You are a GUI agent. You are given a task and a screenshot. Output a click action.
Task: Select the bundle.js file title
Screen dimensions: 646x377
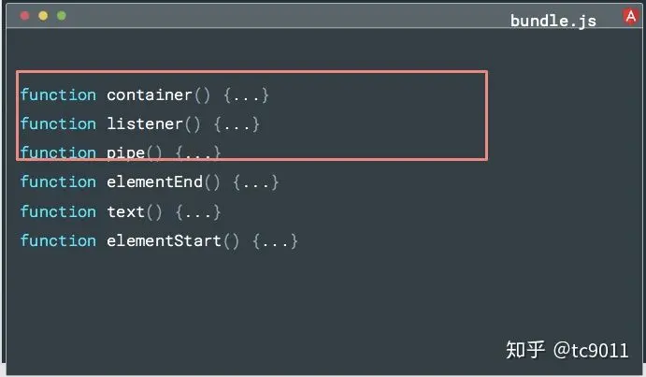[x=553, y=21]
